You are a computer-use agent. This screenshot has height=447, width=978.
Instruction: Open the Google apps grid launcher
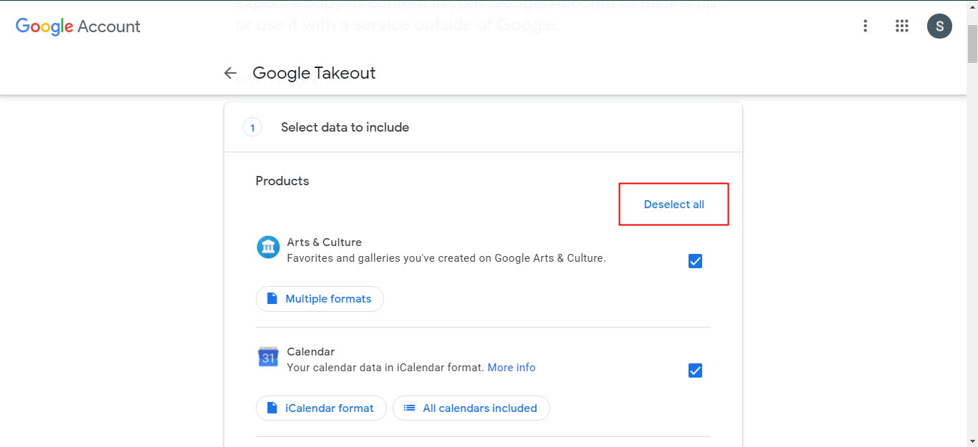click(902, 26)
